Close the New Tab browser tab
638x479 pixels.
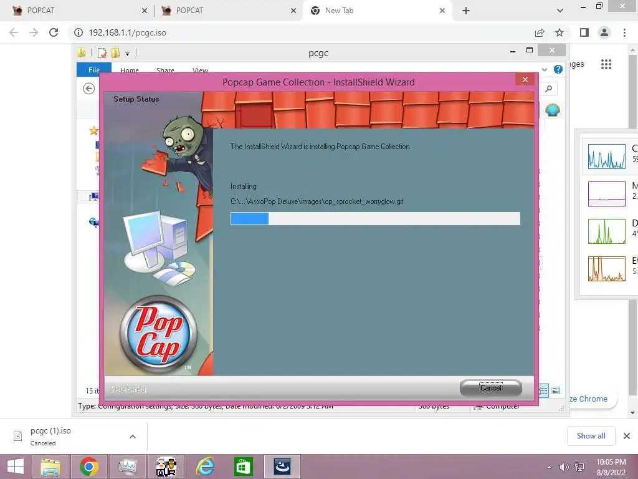(x=442, y=11)
